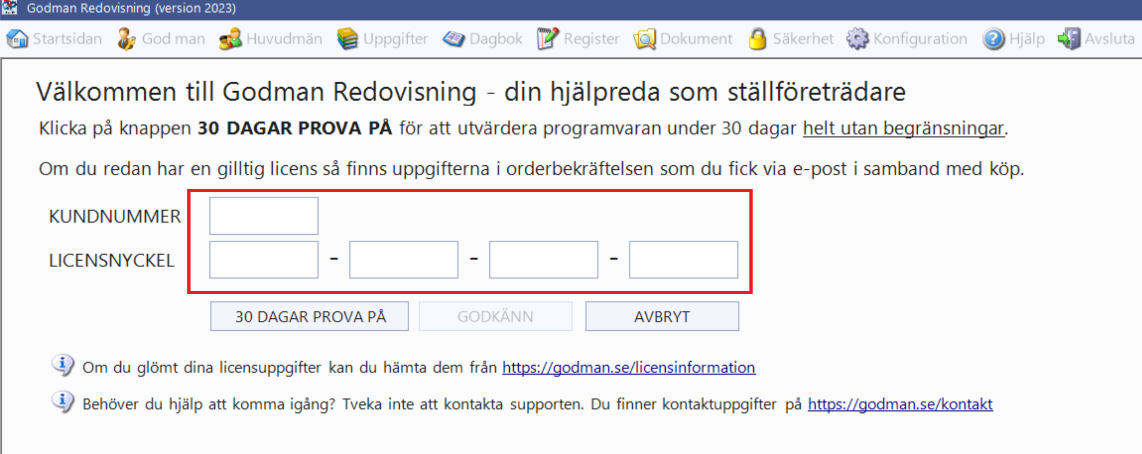This screenshot has height=454, width=1142.
Task: Focus the KUNDNUMMER input field
Action: [264, 216]
